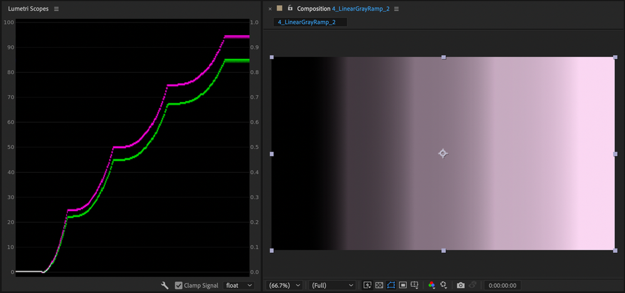This screenshot has height=293, width=625.
Task: Click the composition color label square
Action: pyautogui.click(x=280, y=8)
